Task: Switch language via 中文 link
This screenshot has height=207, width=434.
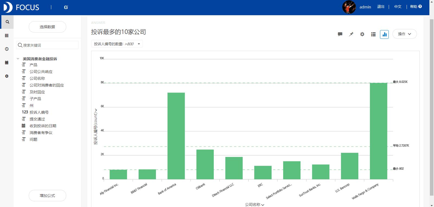Action: point(398,7)
